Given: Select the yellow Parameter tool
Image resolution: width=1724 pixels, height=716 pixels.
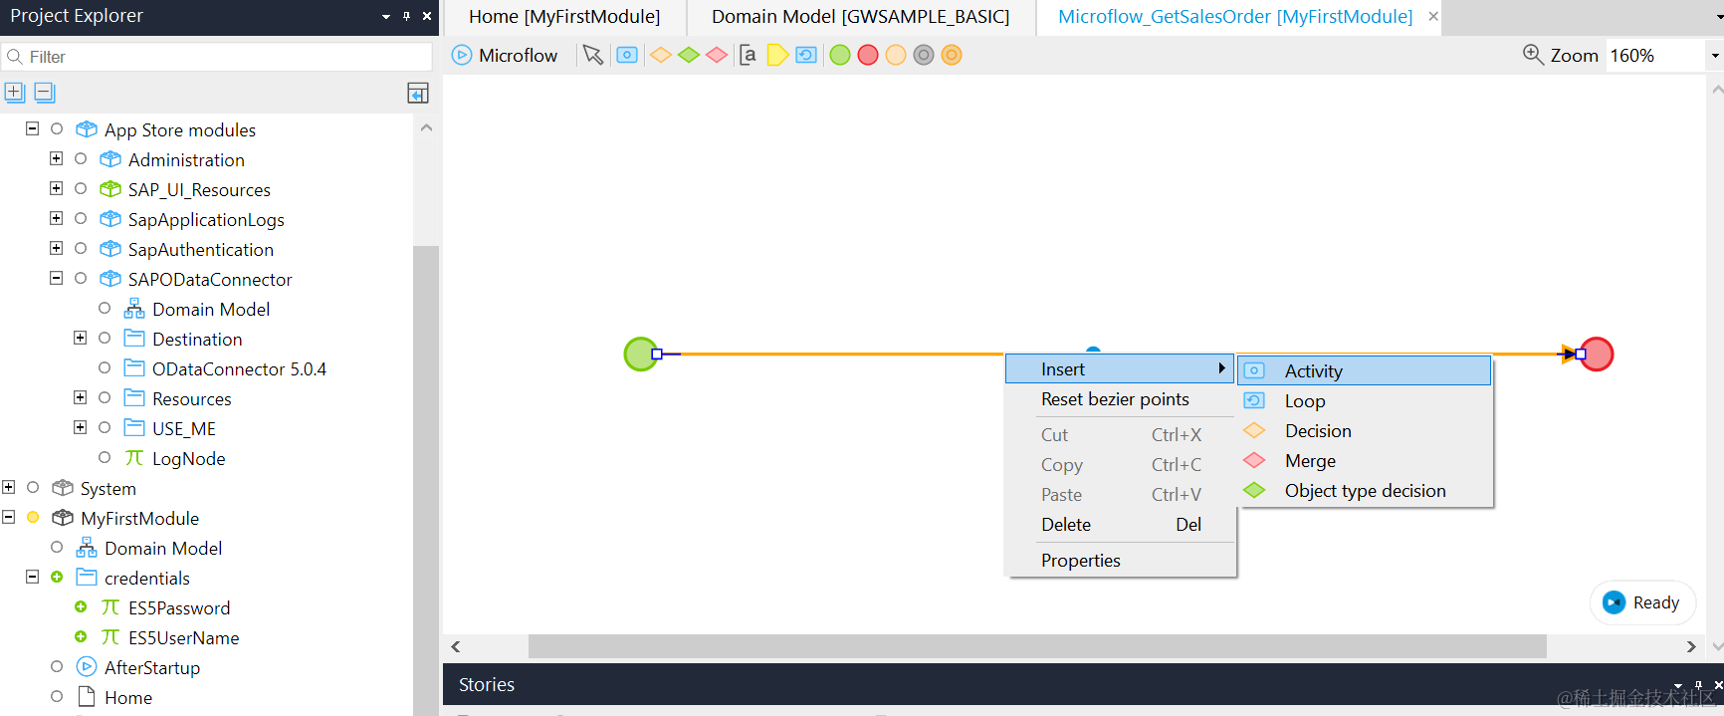Looking at the screenshot, I should point(777,55).
